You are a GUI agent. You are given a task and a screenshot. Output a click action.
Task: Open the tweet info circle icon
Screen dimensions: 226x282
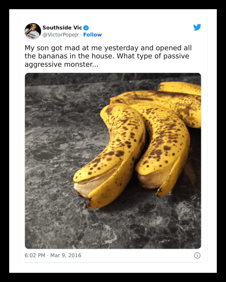click(x=197, y=255)
